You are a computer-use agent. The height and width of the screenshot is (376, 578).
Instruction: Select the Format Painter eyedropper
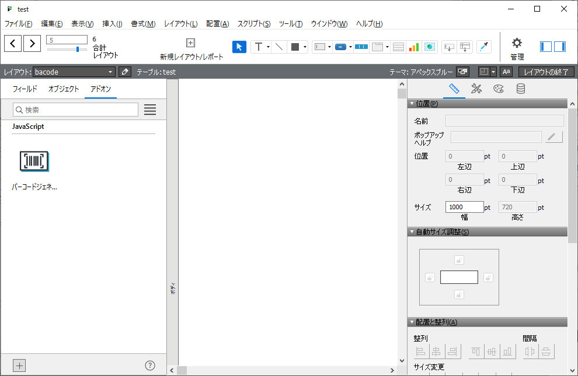pos(484,47)
